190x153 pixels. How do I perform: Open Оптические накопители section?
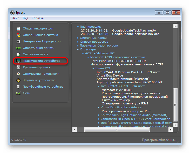(x=41, y=74)
